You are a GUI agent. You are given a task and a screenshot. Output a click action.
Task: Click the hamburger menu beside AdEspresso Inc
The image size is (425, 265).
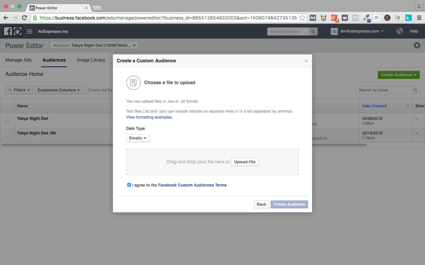click(29, 31)
